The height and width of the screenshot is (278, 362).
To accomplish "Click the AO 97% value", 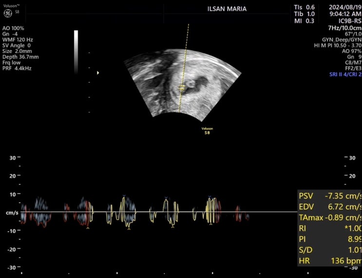I will pyautogui.click(x=352, y=51).
